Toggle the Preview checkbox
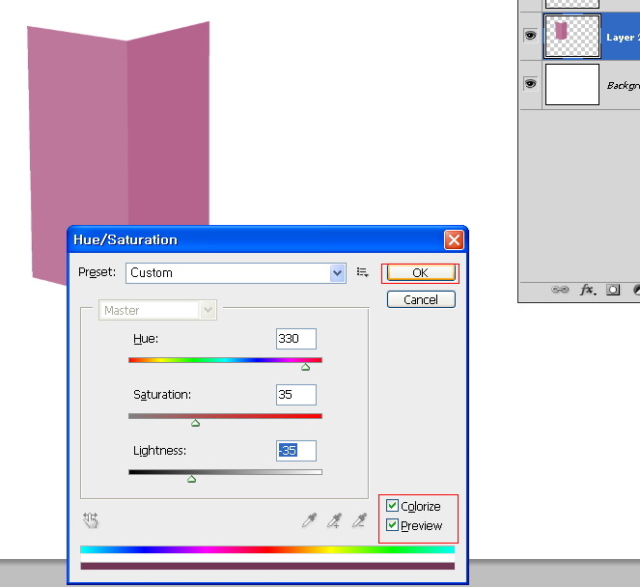 coord(392,525)
